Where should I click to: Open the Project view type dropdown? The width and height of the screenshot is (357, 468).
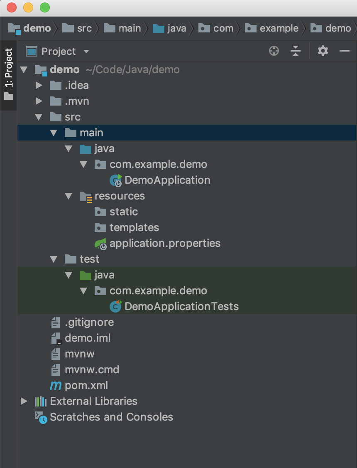(86, 52)
